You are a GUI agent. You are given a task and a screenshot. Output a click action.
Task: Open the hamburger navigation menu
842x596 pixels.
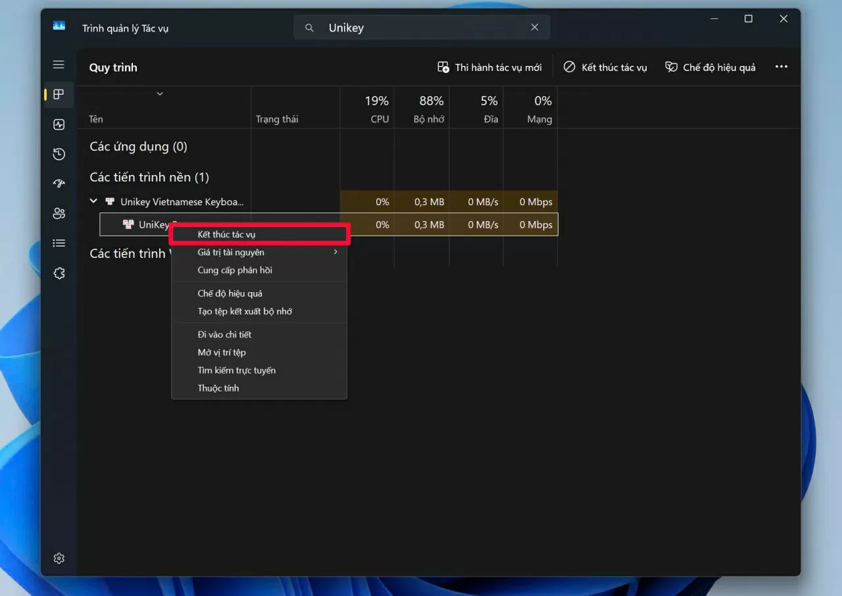click(59, 64)
